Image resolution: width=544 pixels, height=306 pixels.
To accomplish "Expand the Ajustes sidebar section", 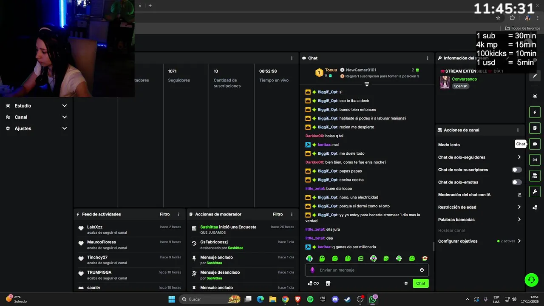I will tap(37, 128).
